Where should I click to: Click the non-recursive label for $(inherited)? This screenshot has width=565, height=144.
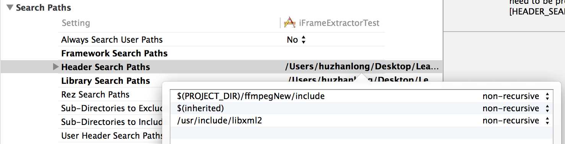(511, 109)
